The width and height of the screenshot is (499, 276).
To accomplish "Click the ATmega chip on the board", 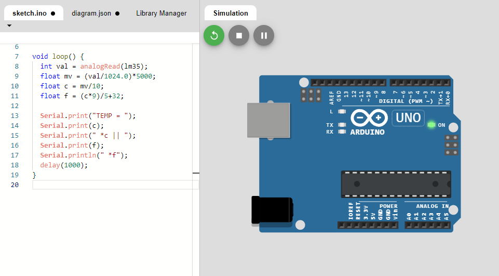I will 396,184.
